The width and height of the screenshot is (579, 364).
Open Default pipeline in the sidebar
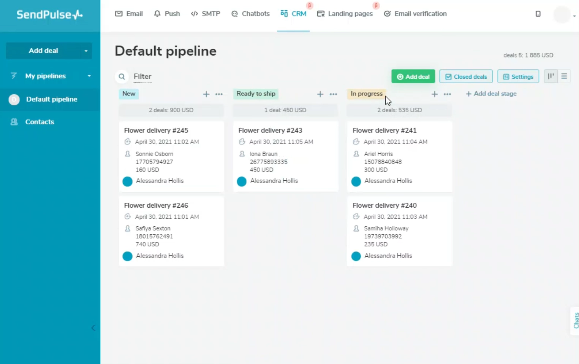point(51,99)
